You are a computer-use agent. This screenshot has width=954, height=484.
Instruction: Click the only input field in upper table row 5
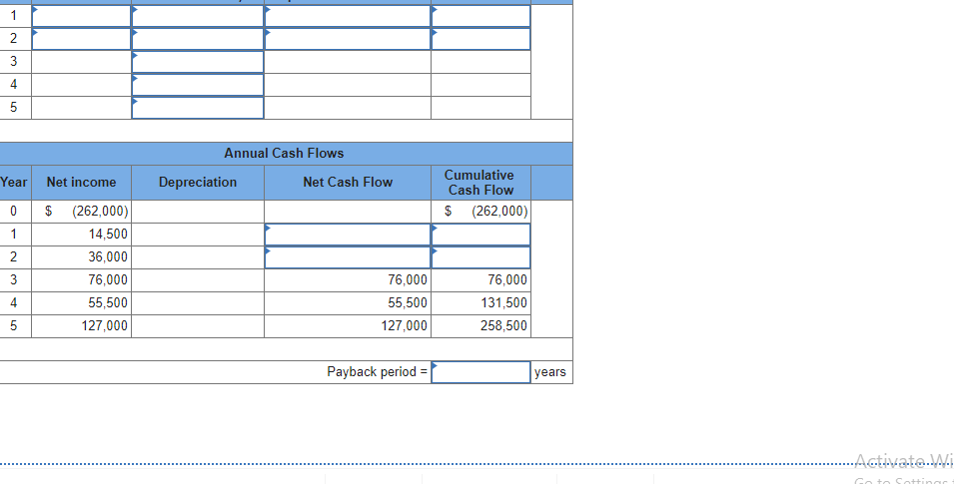pos(198,108)
